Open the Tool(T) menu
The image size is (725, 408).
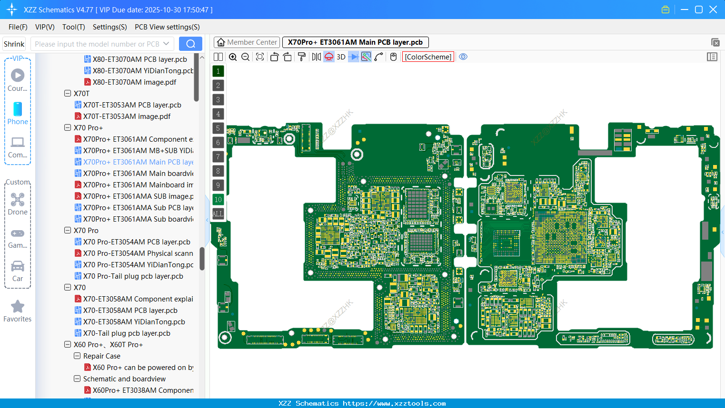[x=73, y=27]
